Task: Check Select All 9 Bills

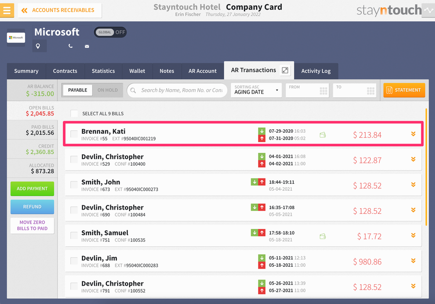Action: (74, 113)
